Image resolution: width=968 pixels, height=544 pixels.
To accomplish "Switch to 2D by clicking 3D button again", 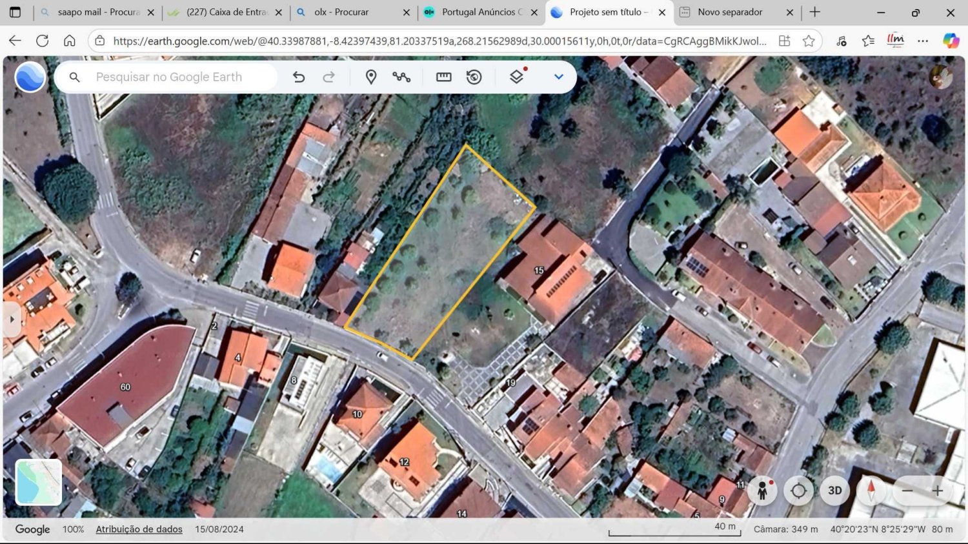I will click(834, 490).
